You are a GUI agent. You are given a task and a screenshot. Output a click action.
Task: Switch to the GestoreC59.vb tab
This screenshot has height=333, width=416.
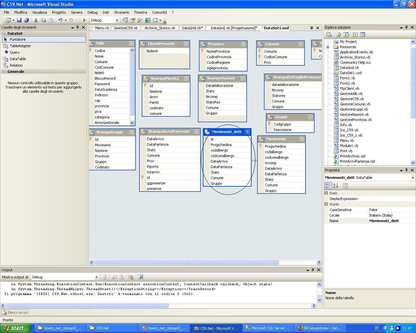coord(125,28)
